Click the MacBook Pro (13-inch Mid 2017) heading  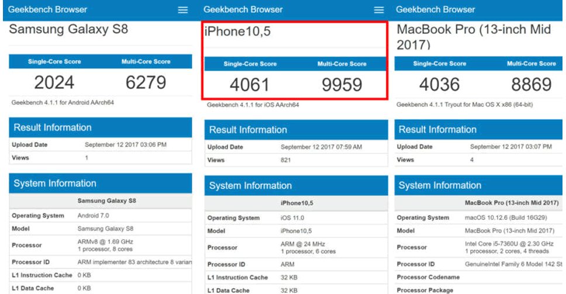(x=474, y=36)
